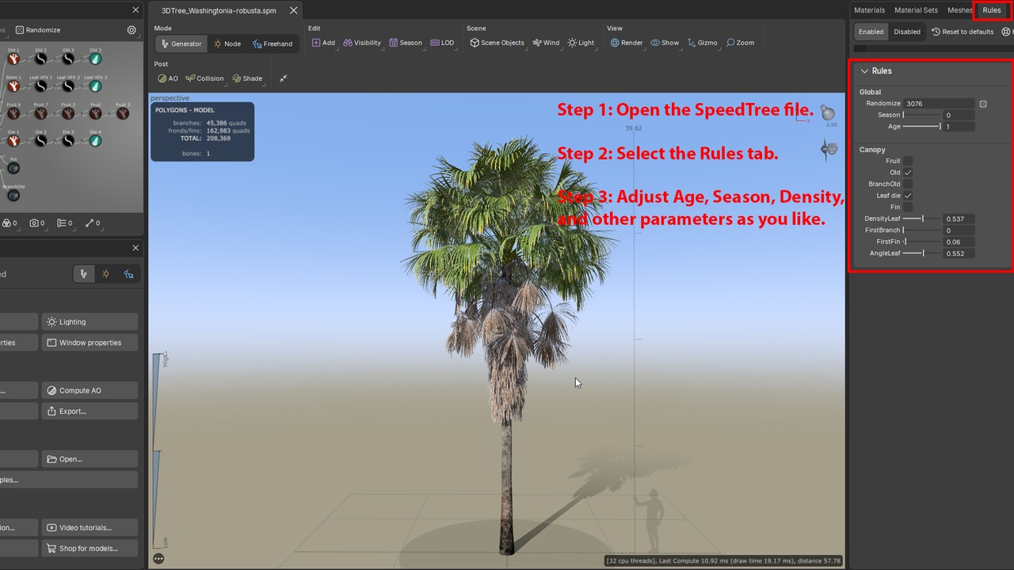This screenshot has height=570, width=1014.
Task: Open the LOD dropdown
Action: [x=443, y=43]
